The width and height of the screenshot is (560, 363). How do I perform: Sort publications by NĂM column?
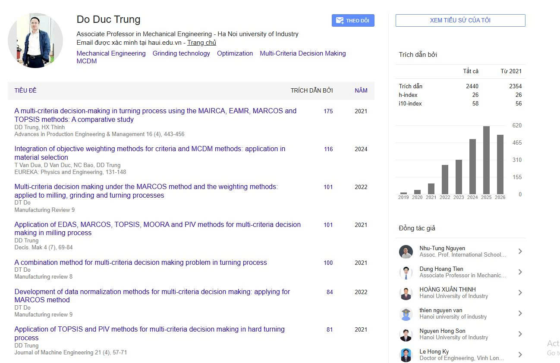tap(361, 90)
